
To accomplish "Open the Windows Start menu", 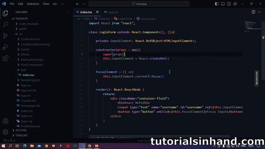I will (3, 146).
